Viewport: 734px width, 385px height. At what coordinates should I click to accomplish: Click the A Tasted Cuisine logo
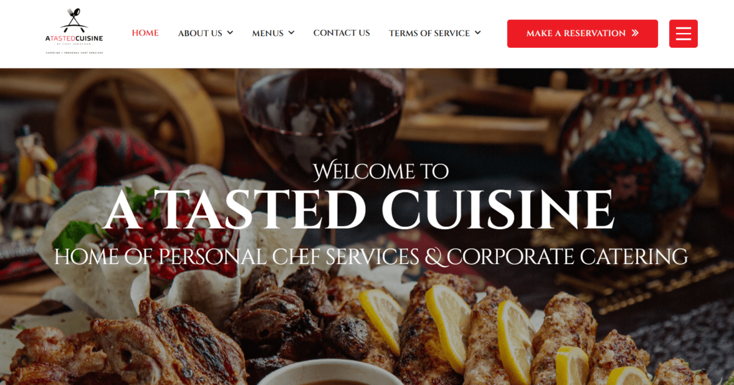(x=74, y=32)
